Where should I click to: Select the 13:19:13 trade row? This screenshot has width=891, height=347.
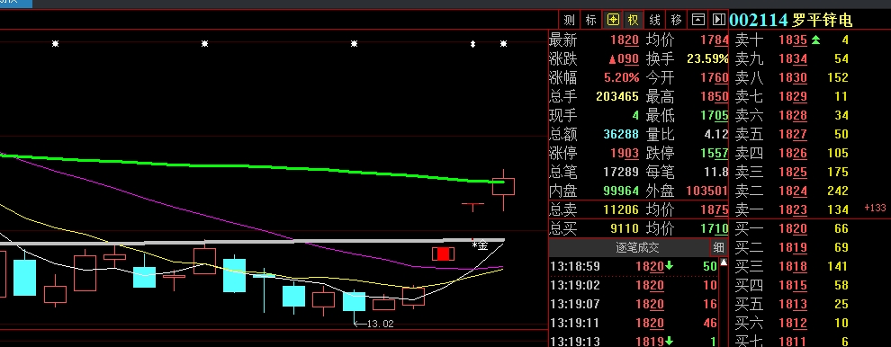tap(634, 342)
